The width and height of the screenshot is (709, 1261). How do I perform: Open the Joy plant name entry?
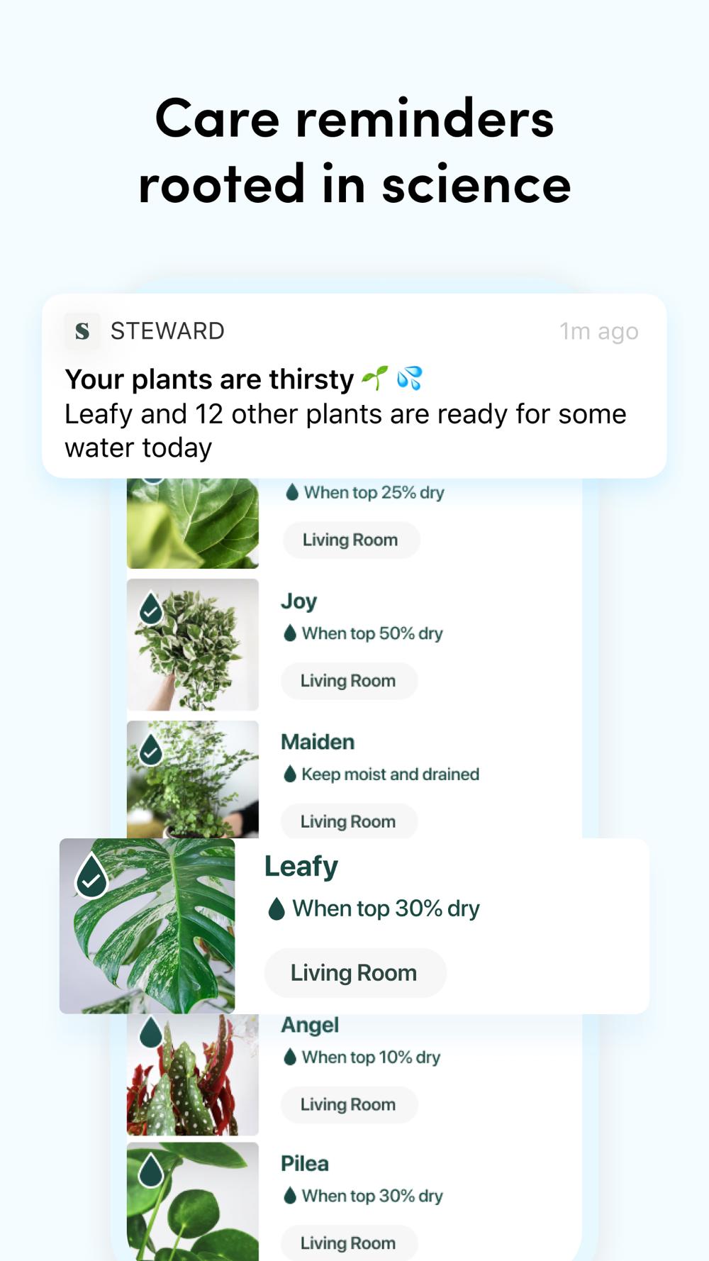[x=298, y=601]
